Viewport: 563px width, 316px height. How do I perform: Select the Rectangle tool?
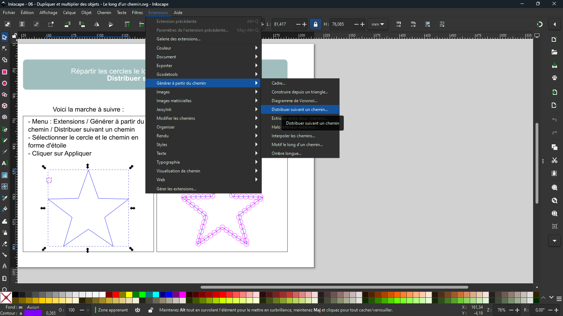5,72
